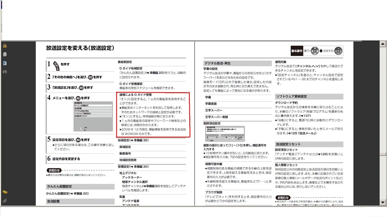The width and height of the screenshot is (387, 217).
Task: Click the 選び dial icon in 基本操作
Action: click(315, 51)
